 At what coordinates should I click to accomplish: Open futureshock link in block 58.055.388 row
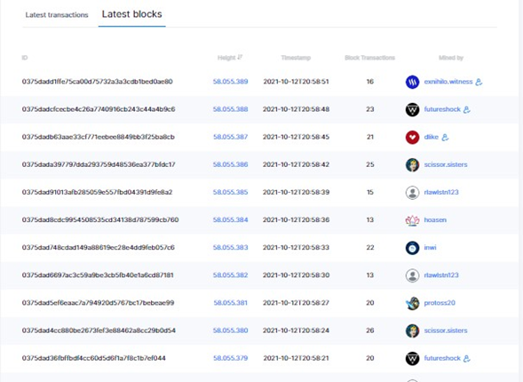(442, 109)
